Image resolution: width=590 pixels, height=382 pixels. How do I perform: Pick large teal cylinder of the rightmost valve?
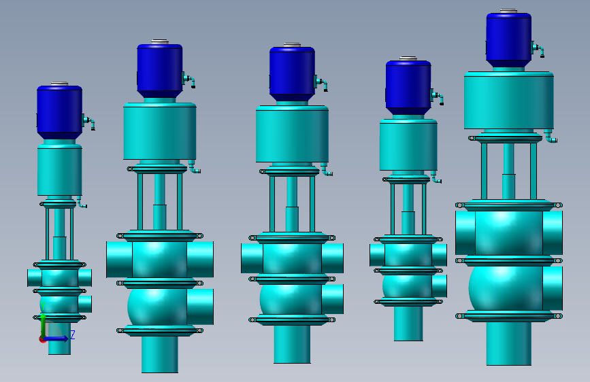click(509, 101)
